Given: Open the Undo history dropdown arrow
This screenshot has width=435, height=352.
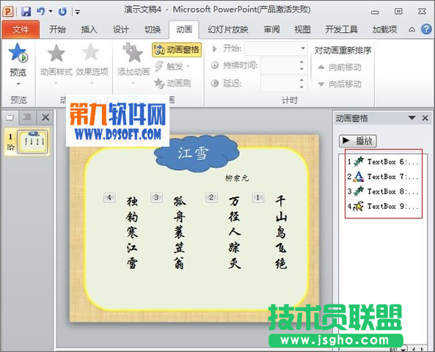Looking at the screenshot, I should point(51,12).
